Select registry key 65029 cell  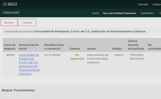tap(10, 55)
